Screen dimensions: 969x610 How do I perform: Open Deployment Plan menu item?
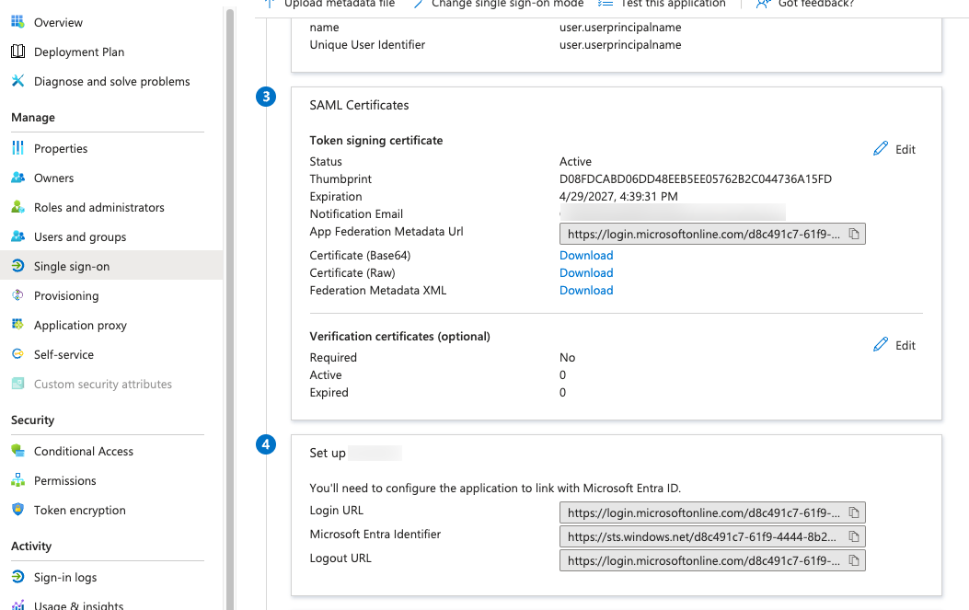79,52
